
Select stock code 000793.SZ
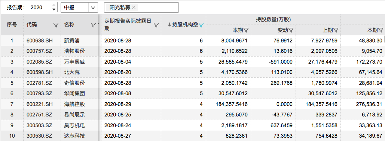pos(39,93)
